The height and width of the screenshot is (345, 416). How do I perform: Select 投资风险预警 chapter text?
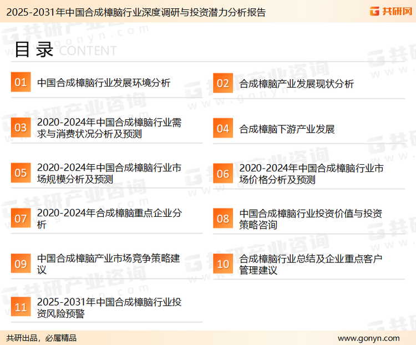click(109, 308)
